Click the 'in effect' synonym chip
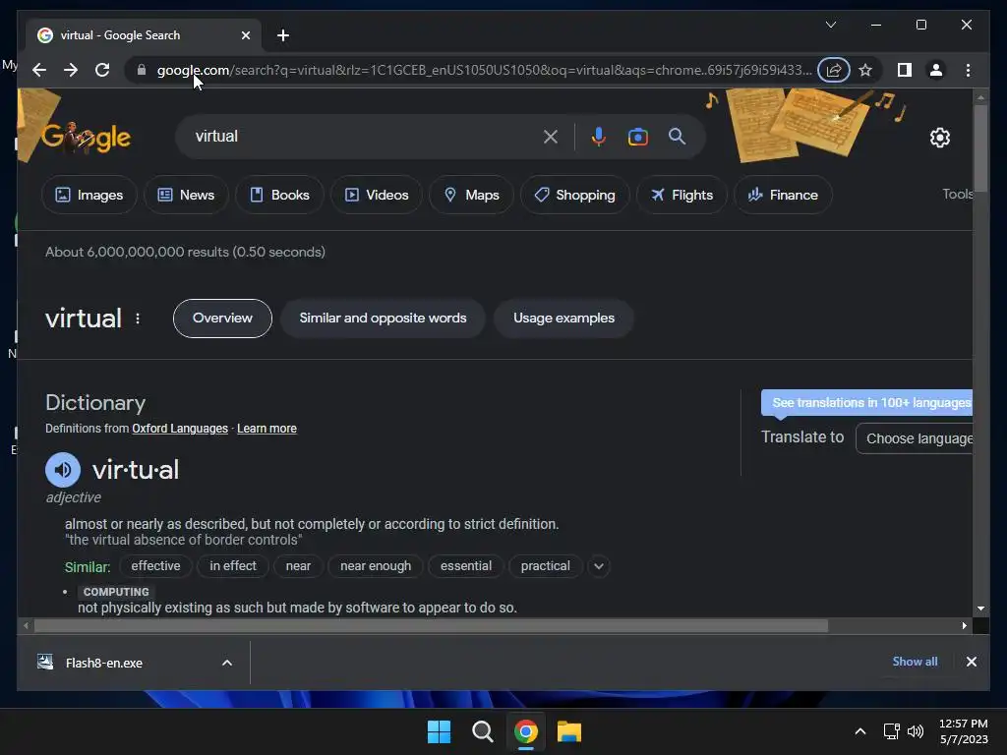 point(232,565)
